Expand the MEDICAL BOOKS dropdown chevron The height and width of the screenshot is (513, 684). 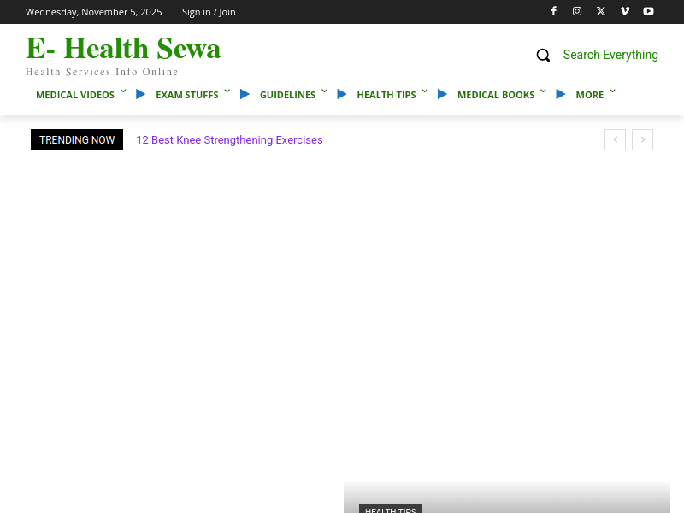click(543, 91)
